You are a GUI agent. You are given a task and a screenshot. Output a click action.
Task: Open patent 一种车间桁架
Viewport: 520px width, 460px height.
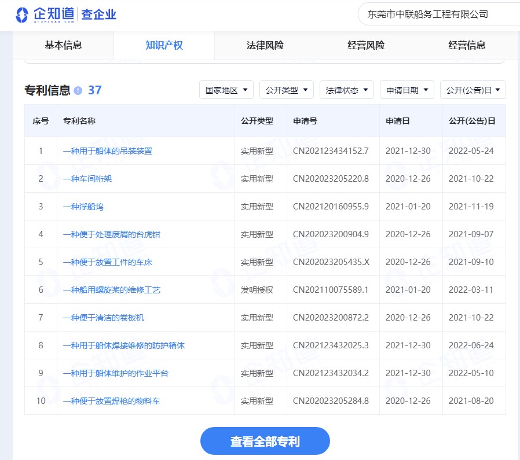(x=87, y=179)
